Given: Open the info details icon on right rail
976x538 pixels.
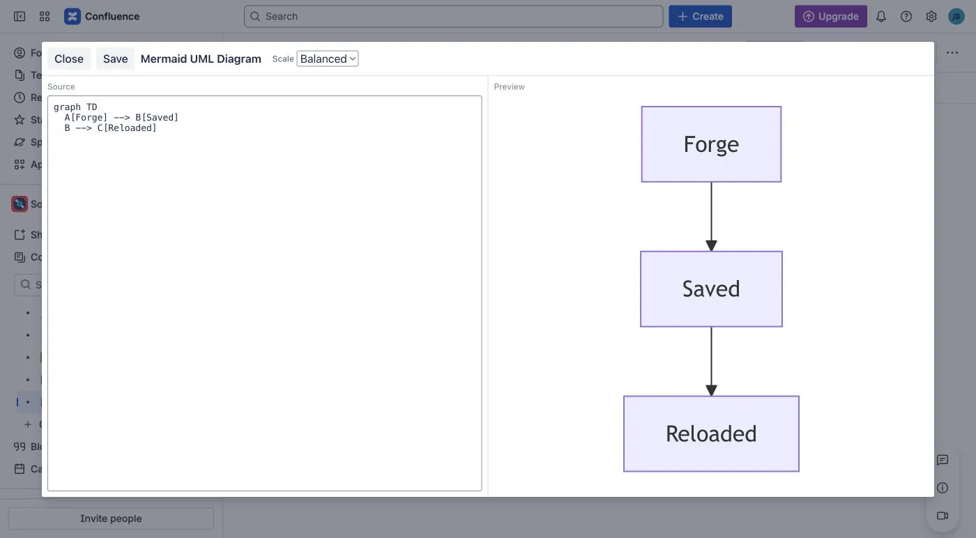Looking at the screenshot, I should click(943, 488).
